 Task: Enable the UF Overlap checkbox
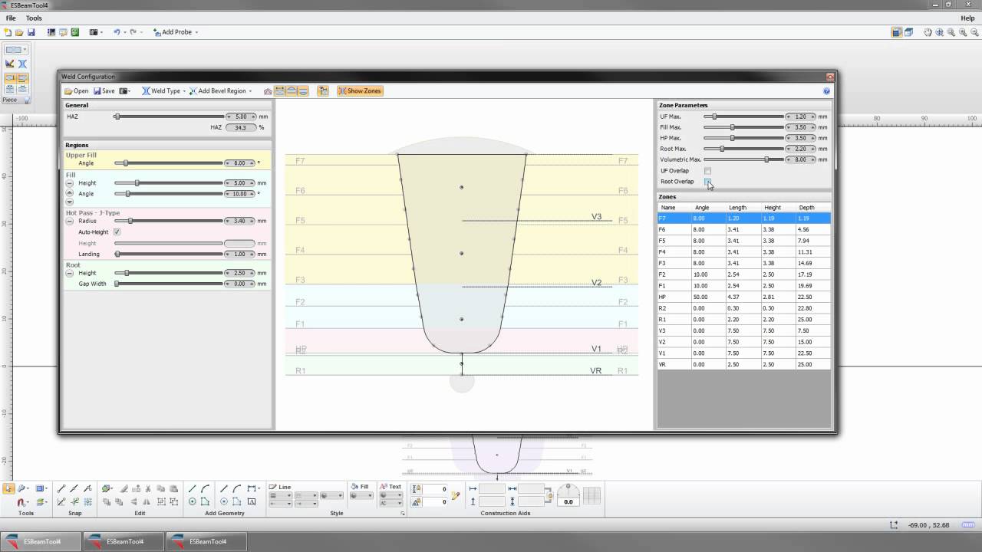(707, 171)
